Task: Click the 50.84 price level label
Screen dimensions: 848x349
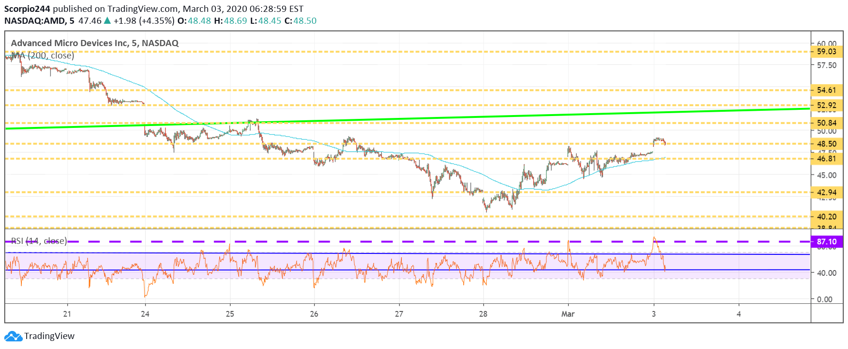Action: click(x=827, y=123)
